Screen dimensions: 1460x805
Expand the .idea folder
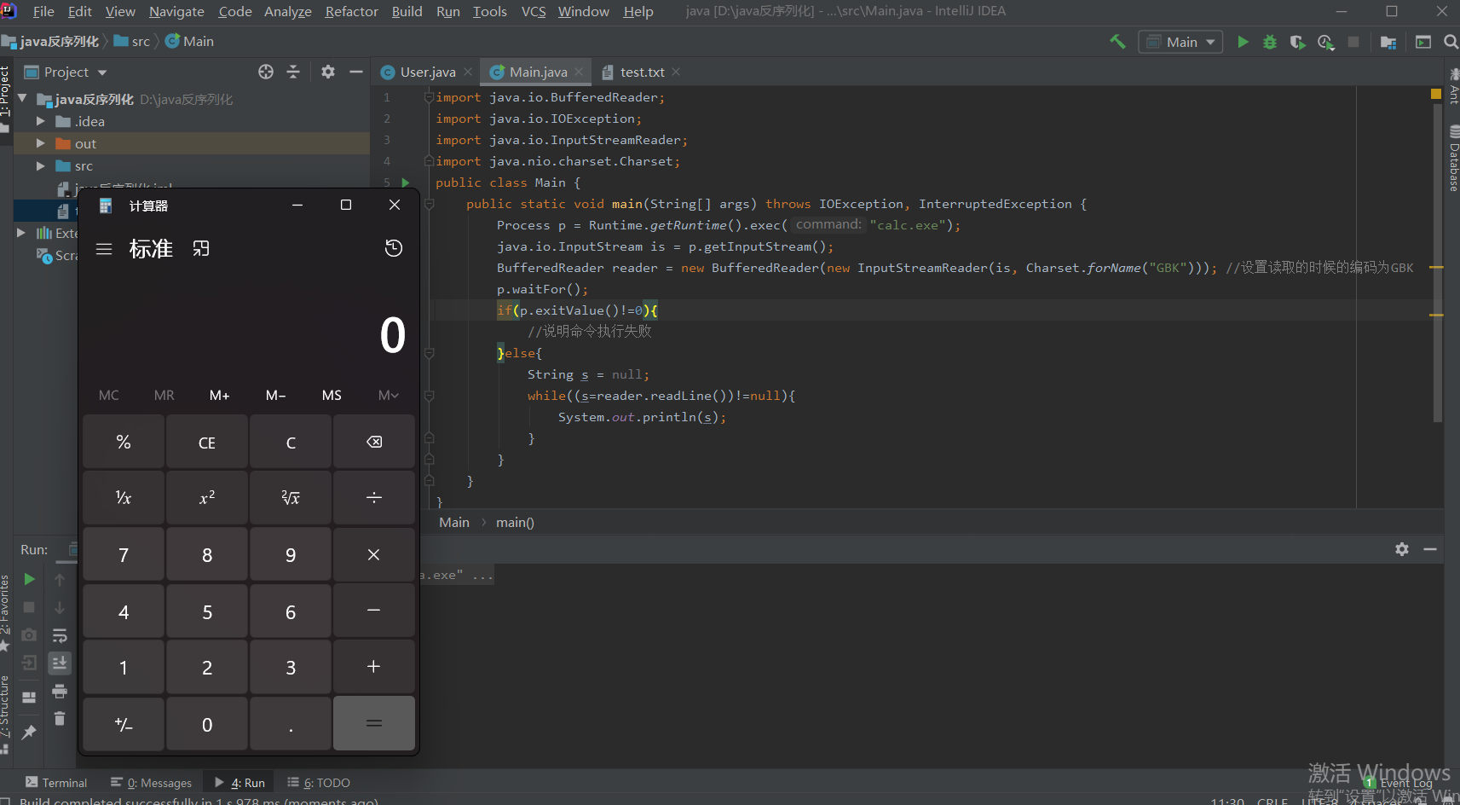pos(40,121)
